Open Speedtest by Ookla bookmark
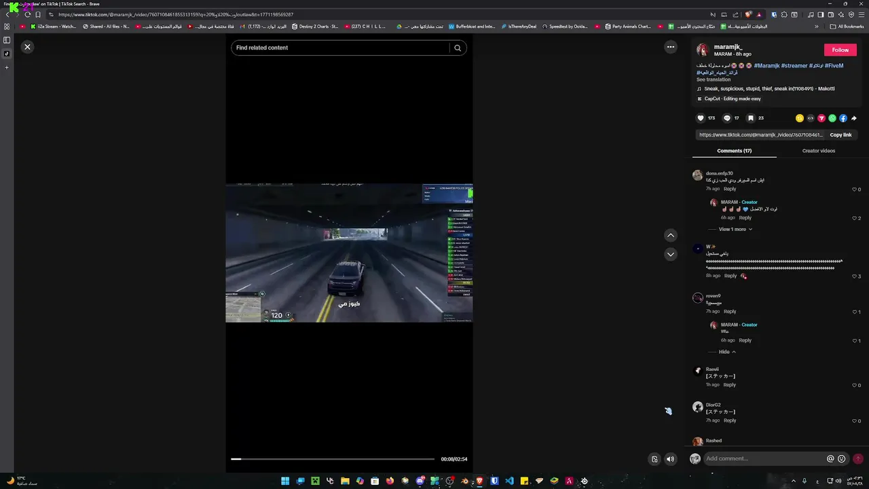869x489 pixels. [x=565, y=26]
